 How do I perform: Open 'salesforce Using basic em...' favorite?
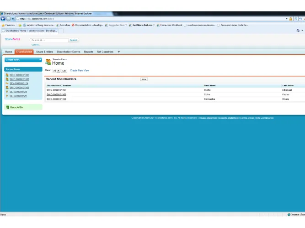tap(38, 25)
